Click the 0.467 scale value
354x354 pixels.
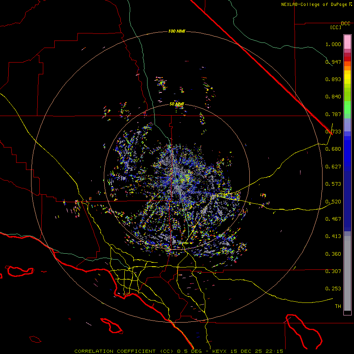coord(333,219)
